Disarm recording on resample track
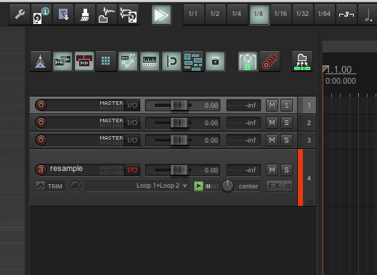 click(41, 170)
